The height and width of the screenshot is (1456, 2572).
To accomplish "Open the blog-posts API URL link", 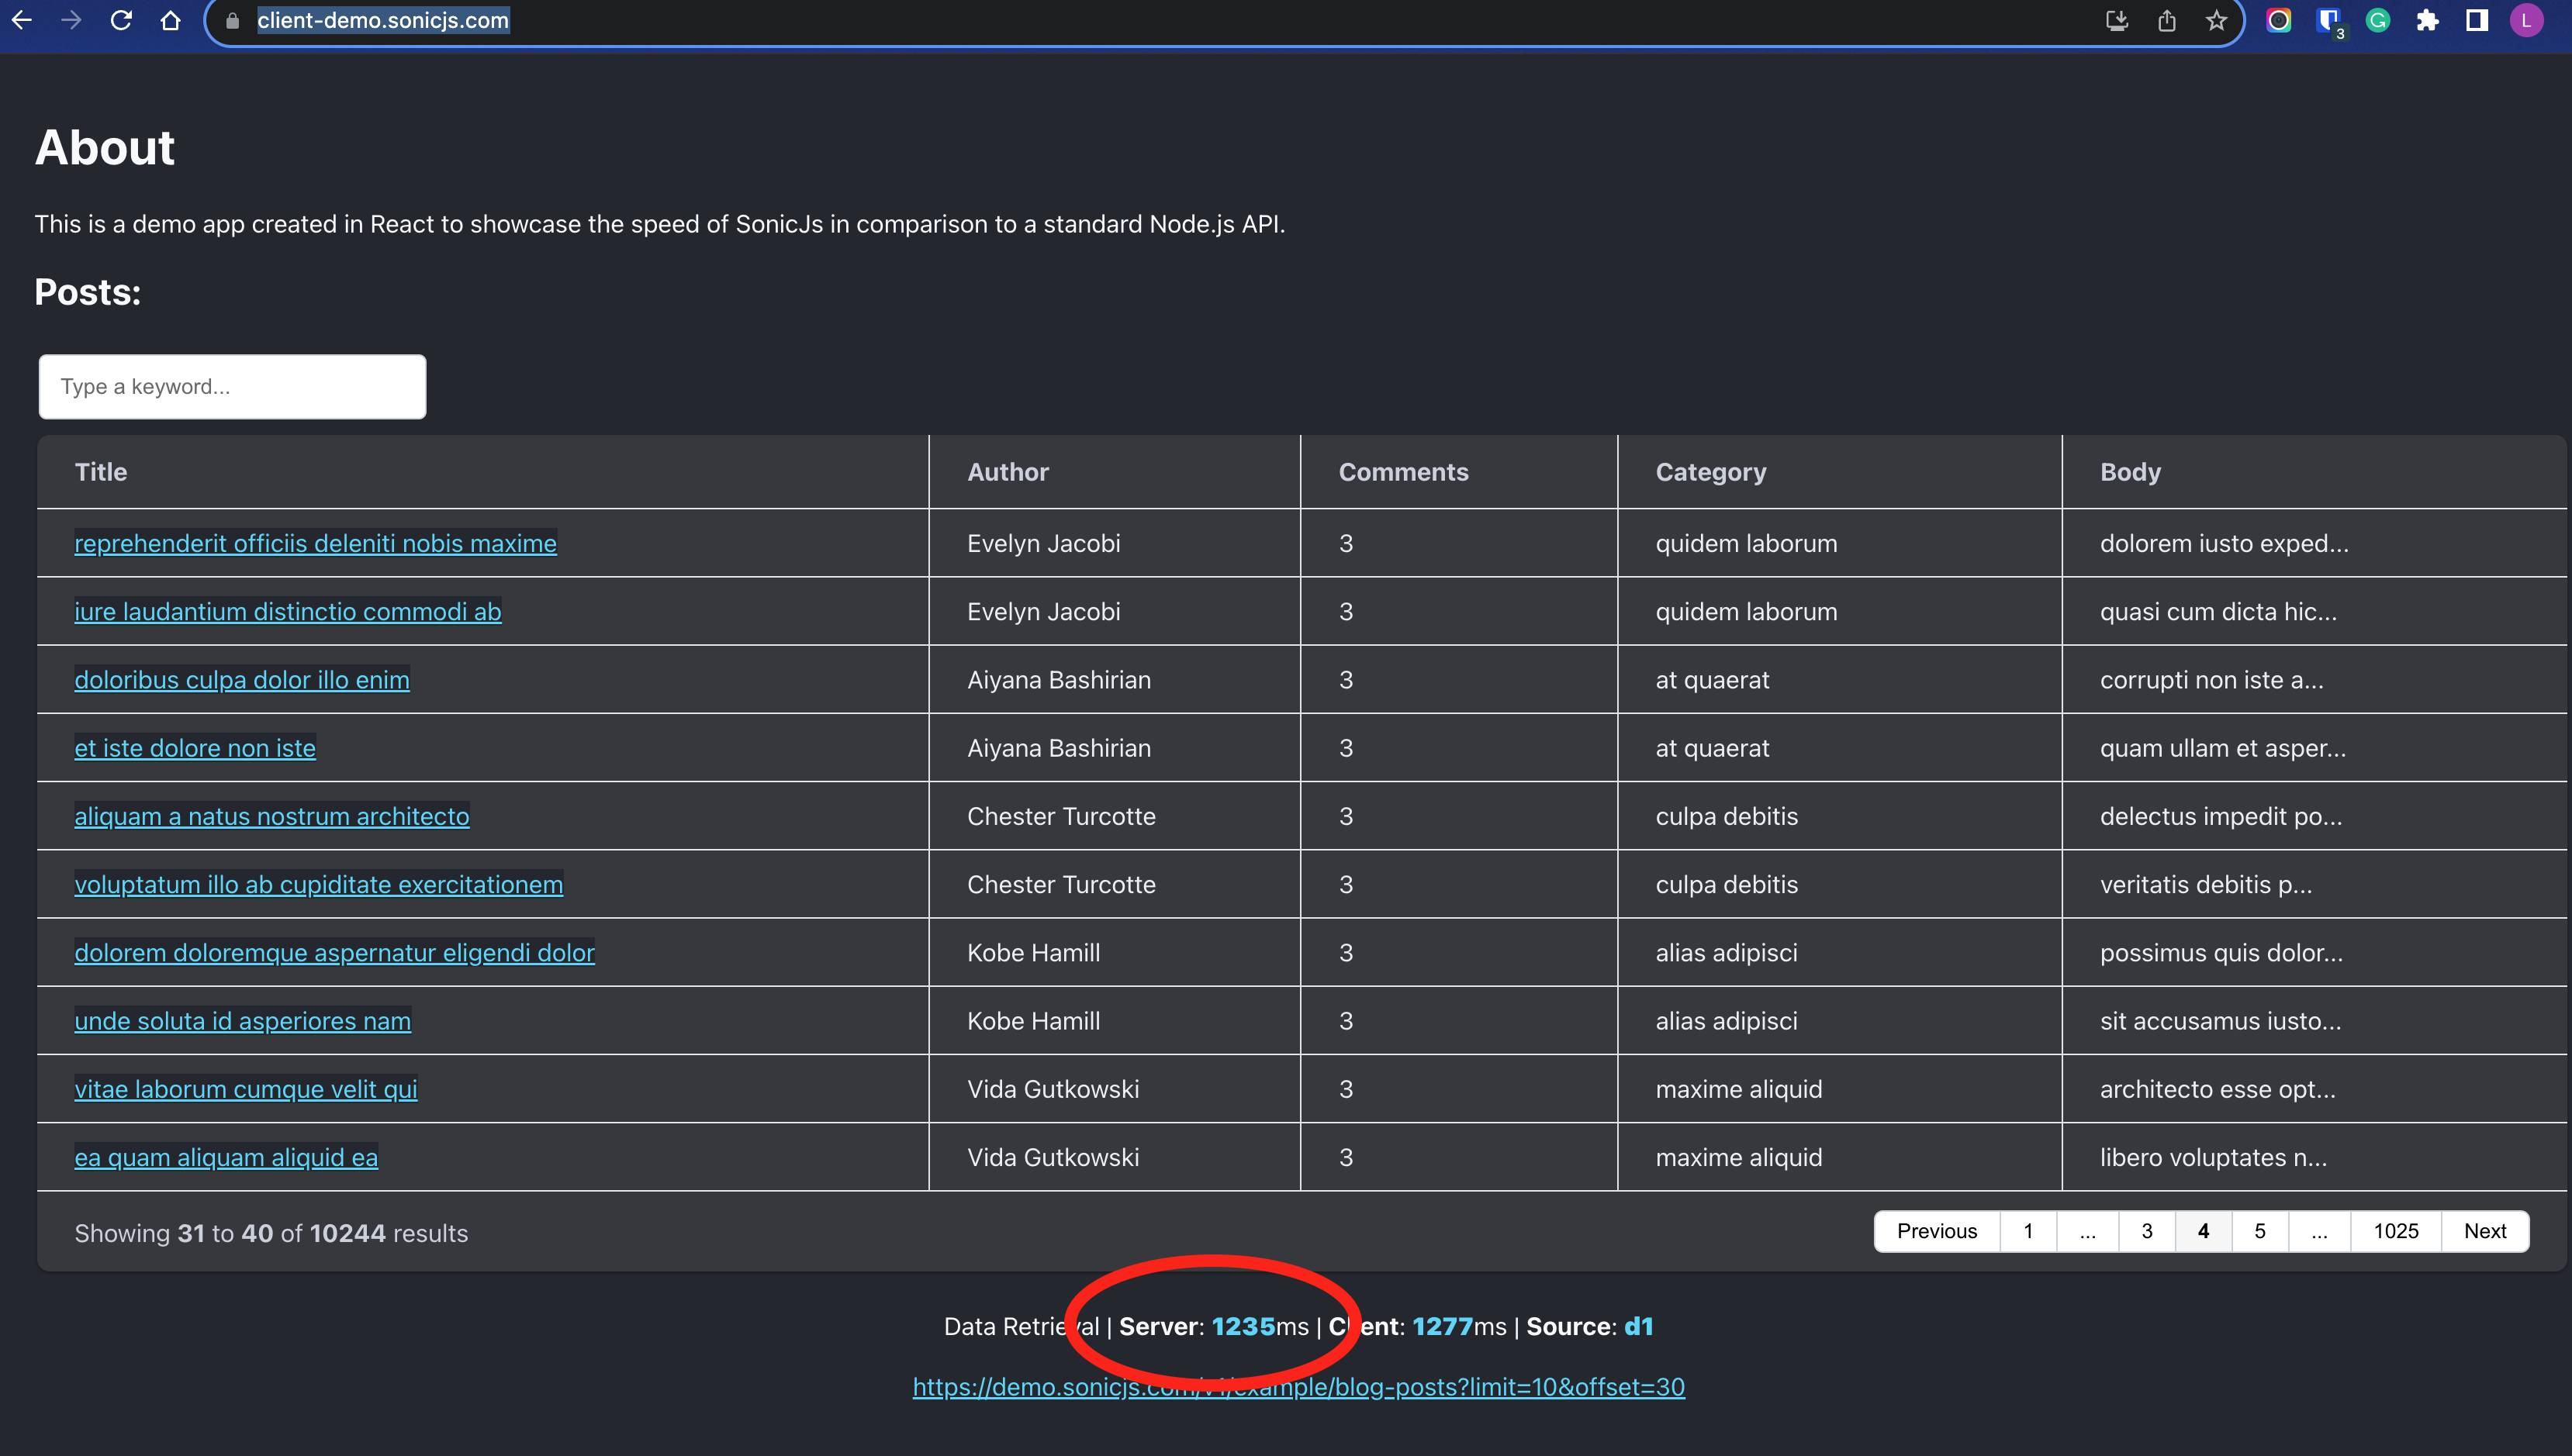I will tap(1298, 1386).
